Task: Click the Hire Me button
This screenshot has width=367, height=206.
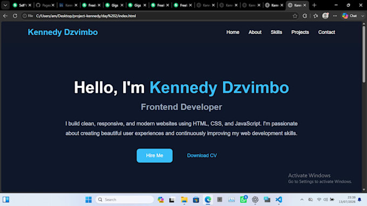Action: click(154, 155)
